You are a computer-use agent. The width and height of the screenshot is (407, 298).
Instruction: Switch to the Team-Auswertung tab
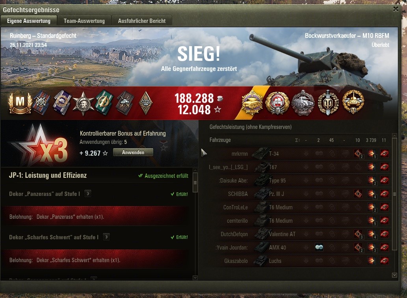pos(84,21)
